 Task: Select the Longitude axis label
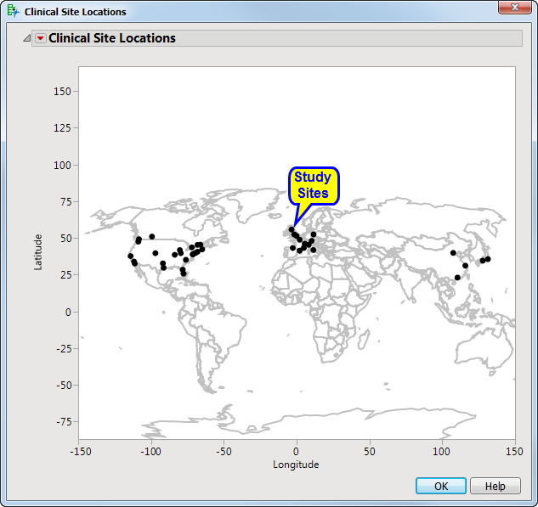[x=296, y=465]
